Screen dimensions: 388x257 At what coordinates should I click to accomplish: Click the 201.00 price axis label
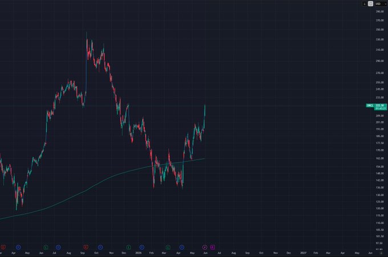(380, 122)
